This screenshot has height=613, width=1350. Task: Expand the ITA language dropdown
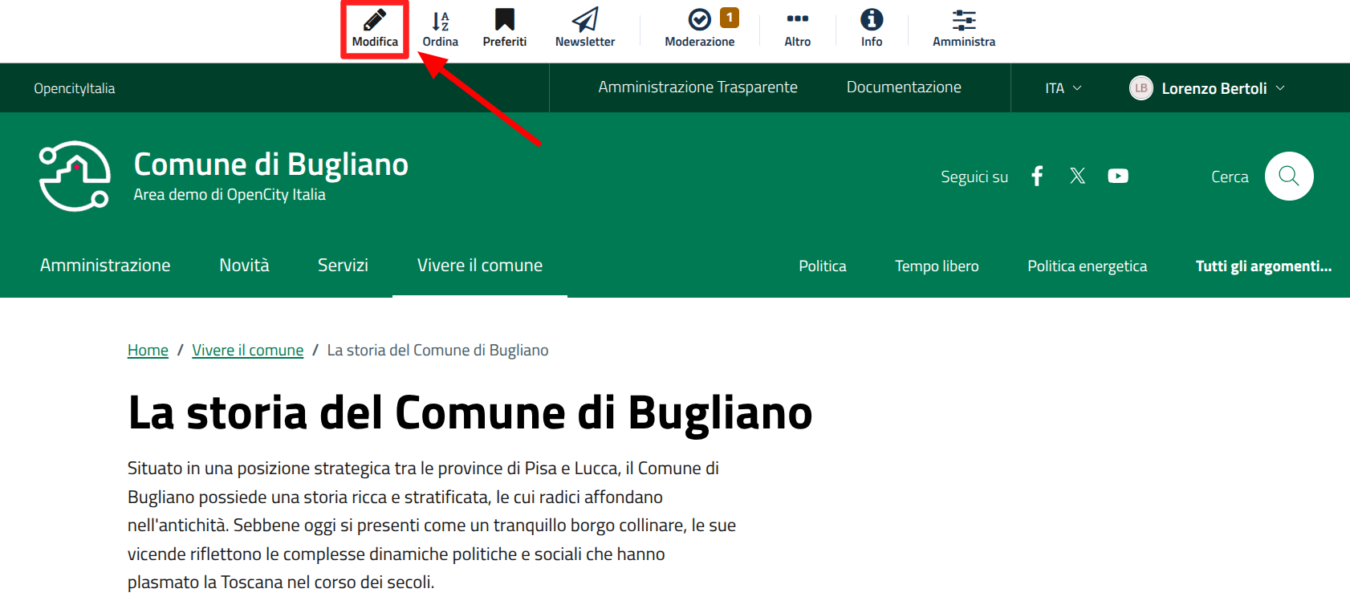pyautogui.click(x=1063, y=88)
